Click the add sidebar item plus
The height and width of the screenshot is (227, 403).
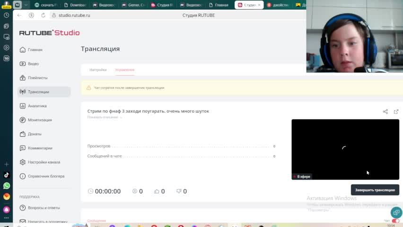click(7, 164)
